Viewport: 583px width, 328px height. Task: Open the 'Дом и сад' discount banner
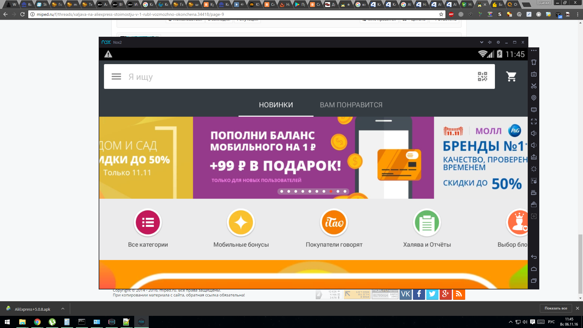[x=146, y=158]
